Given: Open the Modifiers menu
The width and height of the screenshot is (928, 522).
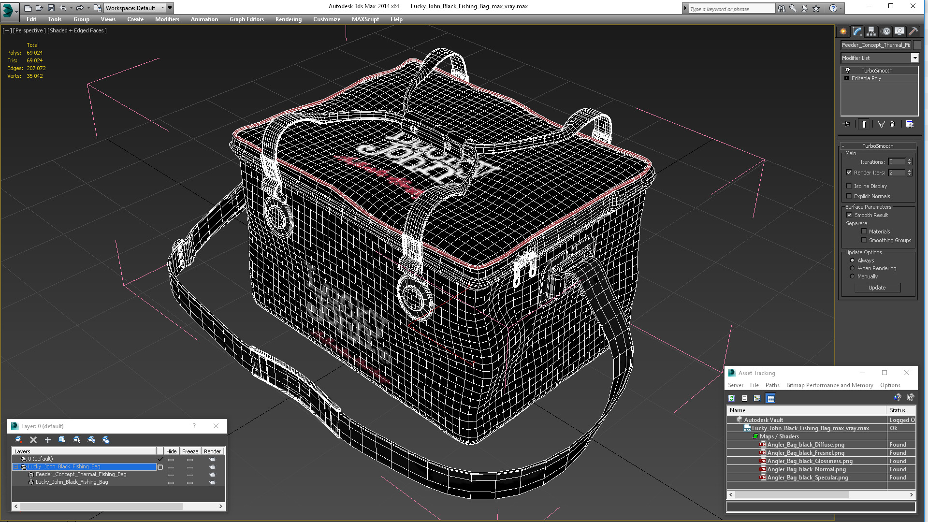Looking at the screenshot, I should click(x=167, y=19).
